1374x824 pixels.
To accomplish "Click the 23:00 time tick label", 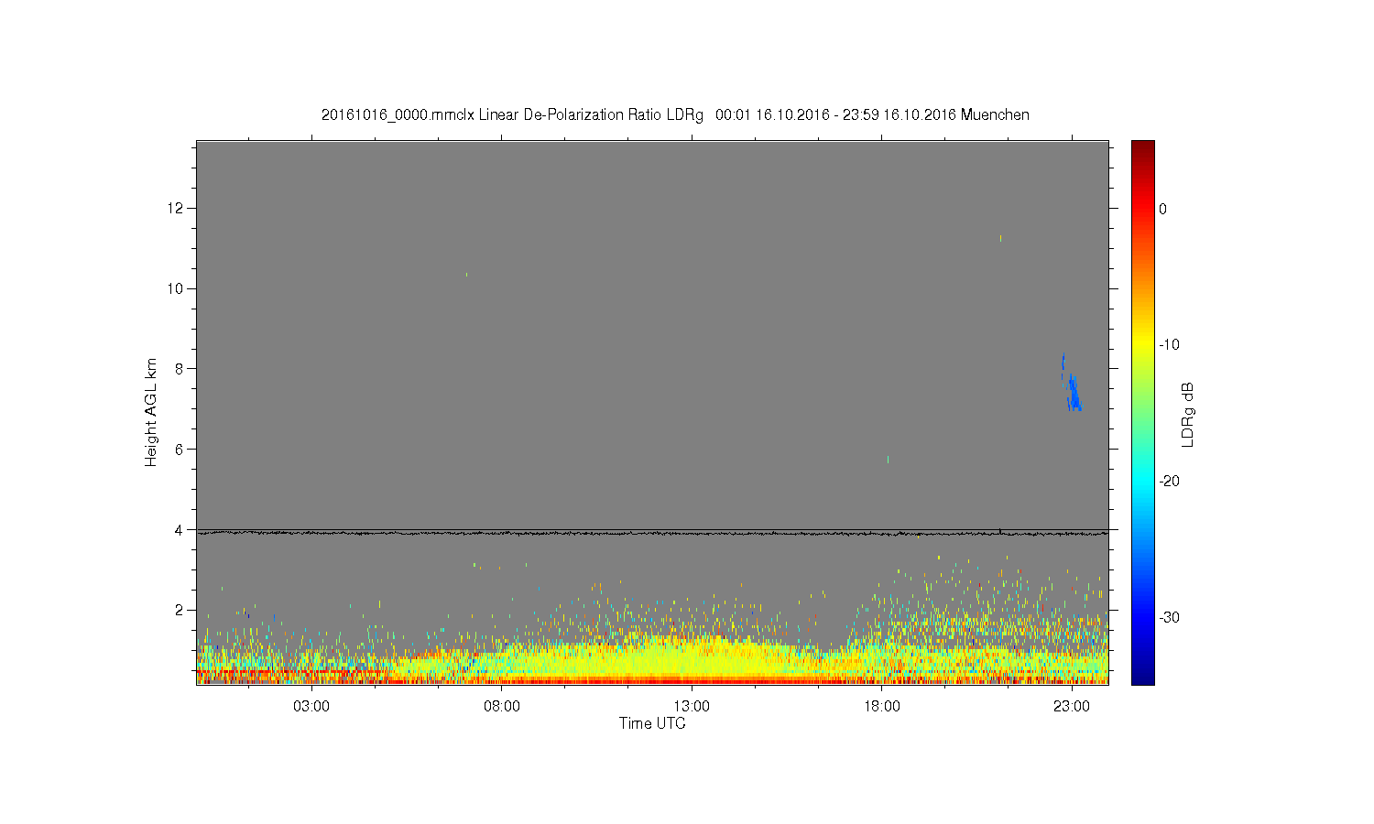I will pos(1072,706).
